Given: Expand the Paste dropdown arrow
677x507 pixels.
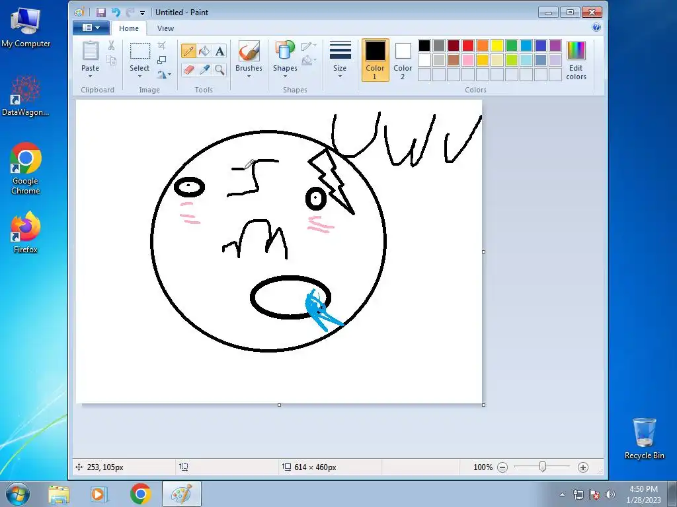Looking at the screenshot, I should [x=90, y=77].
